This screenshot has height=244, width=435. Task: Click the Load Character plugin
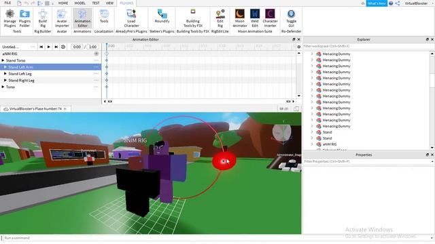pyautogui.click(x=131, y=18)
